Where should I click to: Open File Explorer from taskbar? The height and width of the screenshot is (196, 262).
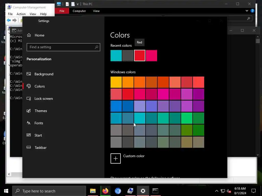[x=93, y=191]
